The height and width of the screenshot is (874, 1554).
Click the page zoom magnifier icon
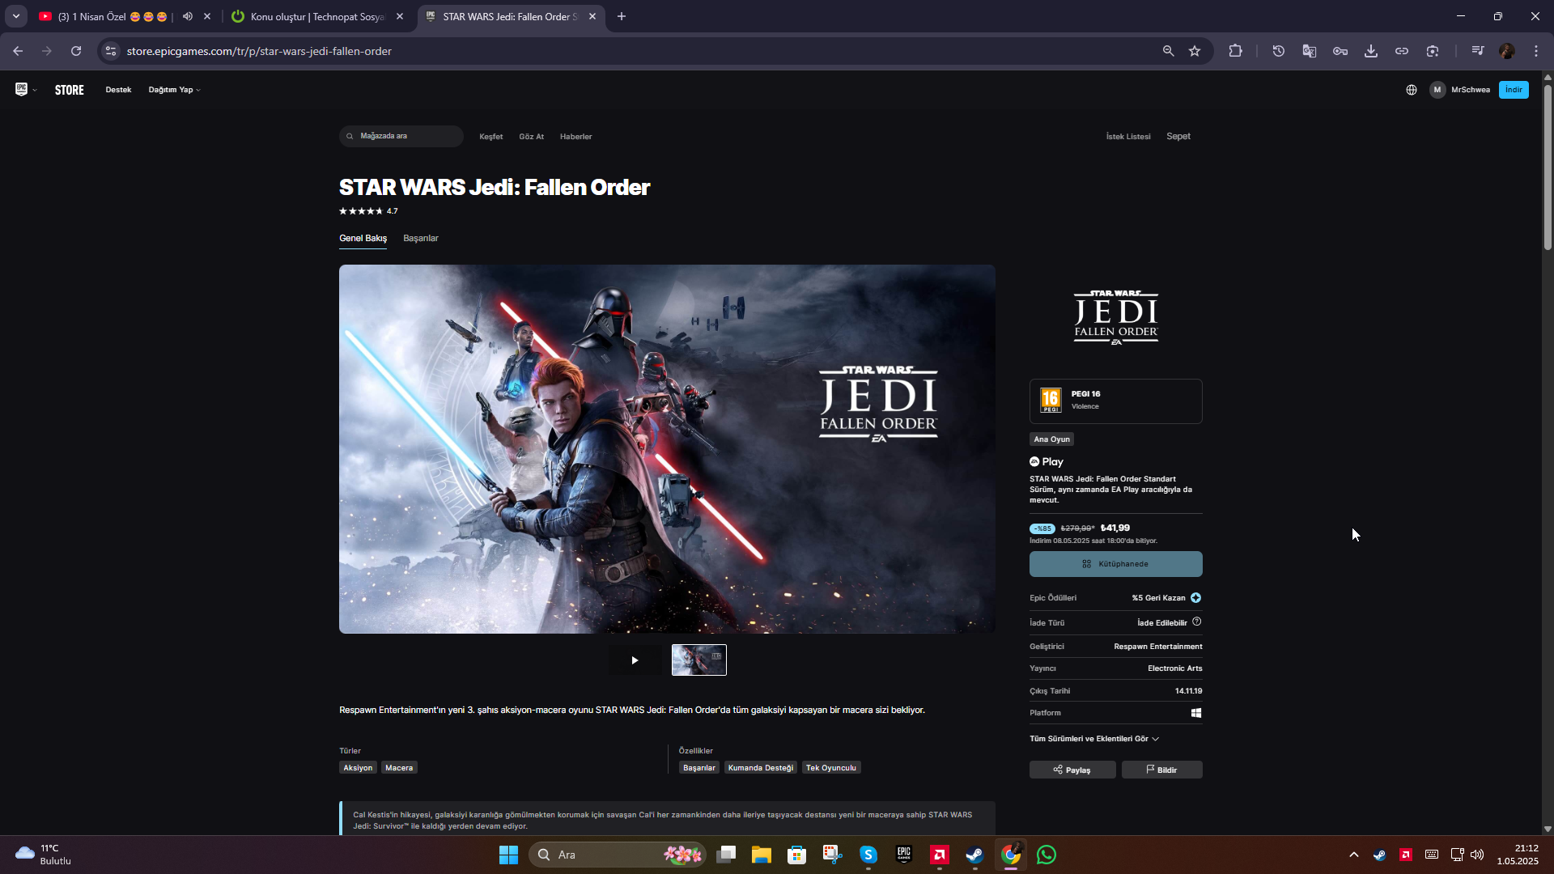tap(1168, 51)
